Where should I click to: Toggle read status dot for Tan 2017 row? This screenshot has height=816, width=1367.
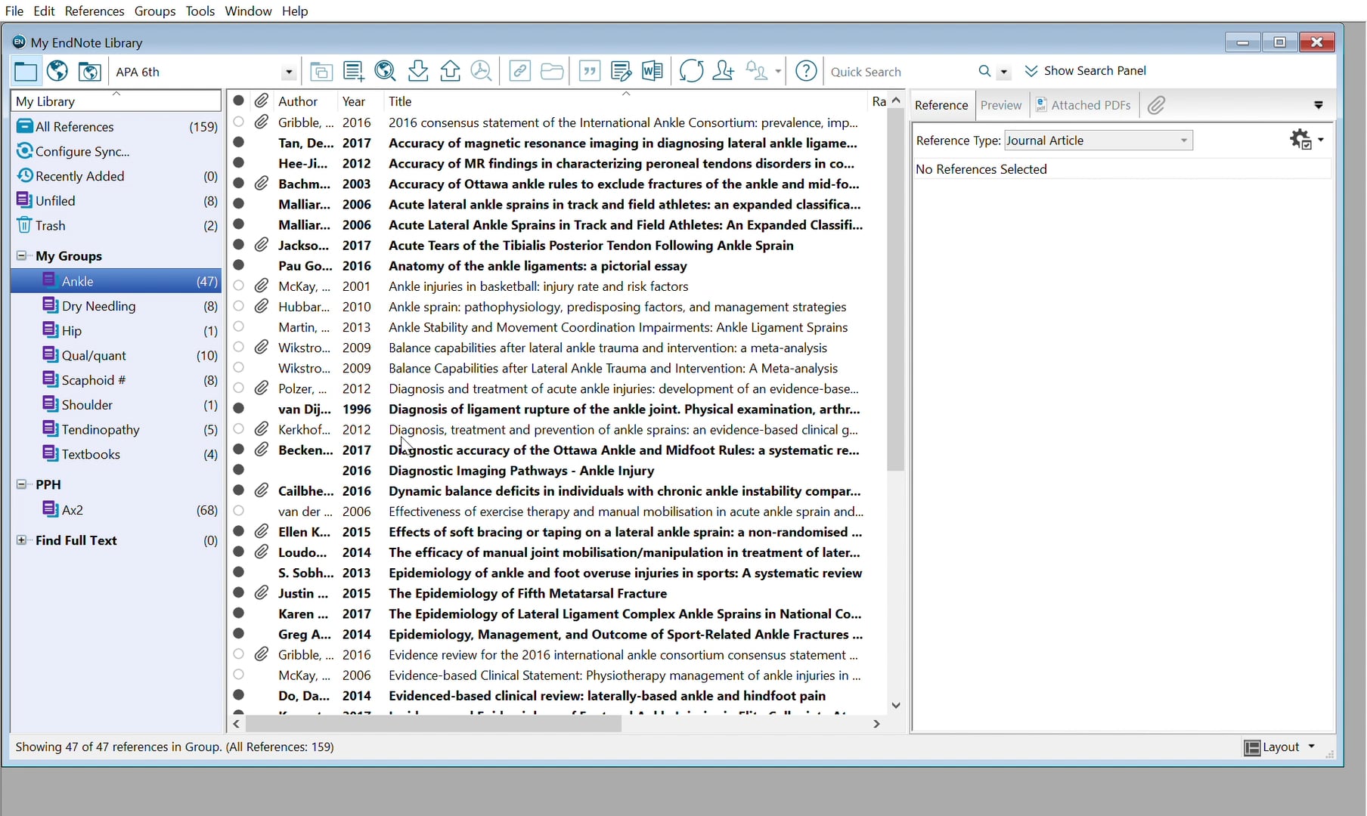click(239, 142)
